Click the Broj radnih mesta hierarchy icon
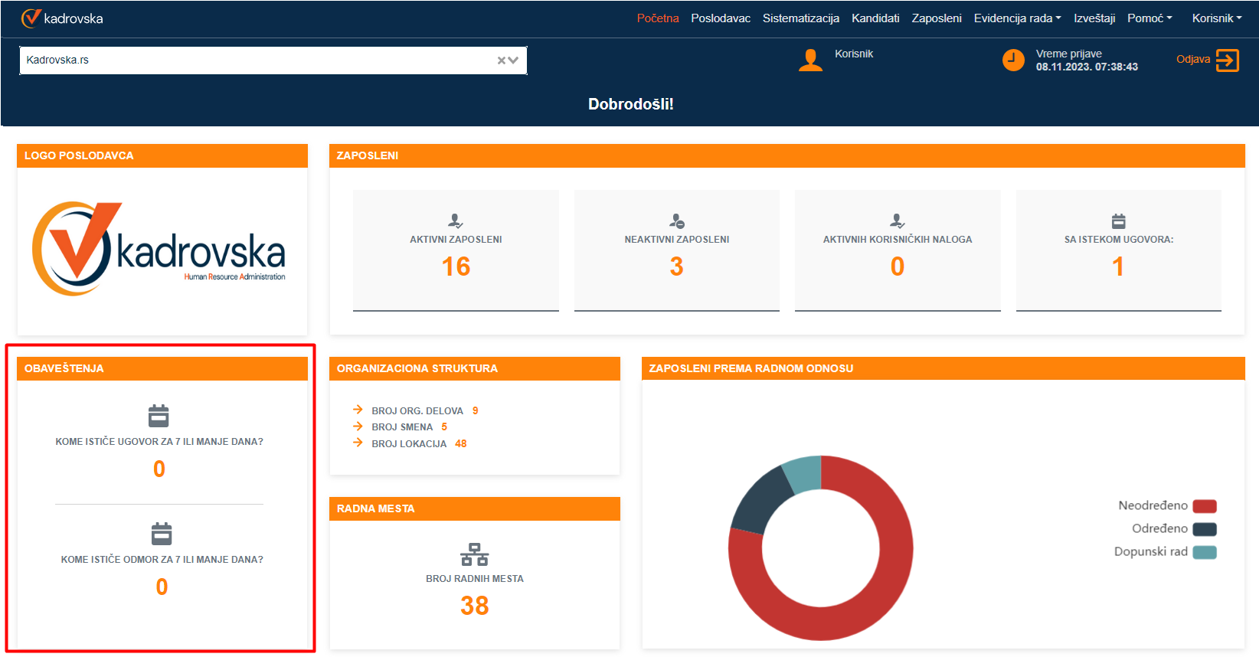This screenshot has width=1259, height=657. coord(474,554)
